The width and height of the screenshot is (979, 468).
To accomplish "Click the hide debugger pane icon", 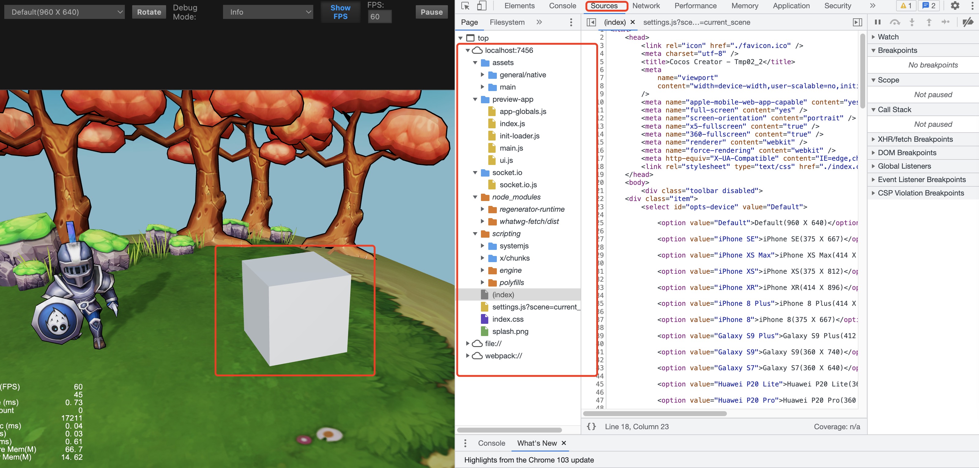I will pos(857,22).
